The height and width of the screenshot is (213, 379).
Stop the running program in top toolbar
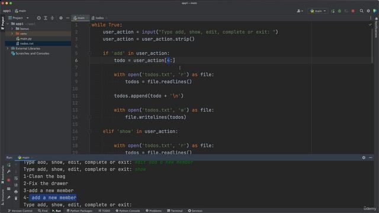pos(353,11)
